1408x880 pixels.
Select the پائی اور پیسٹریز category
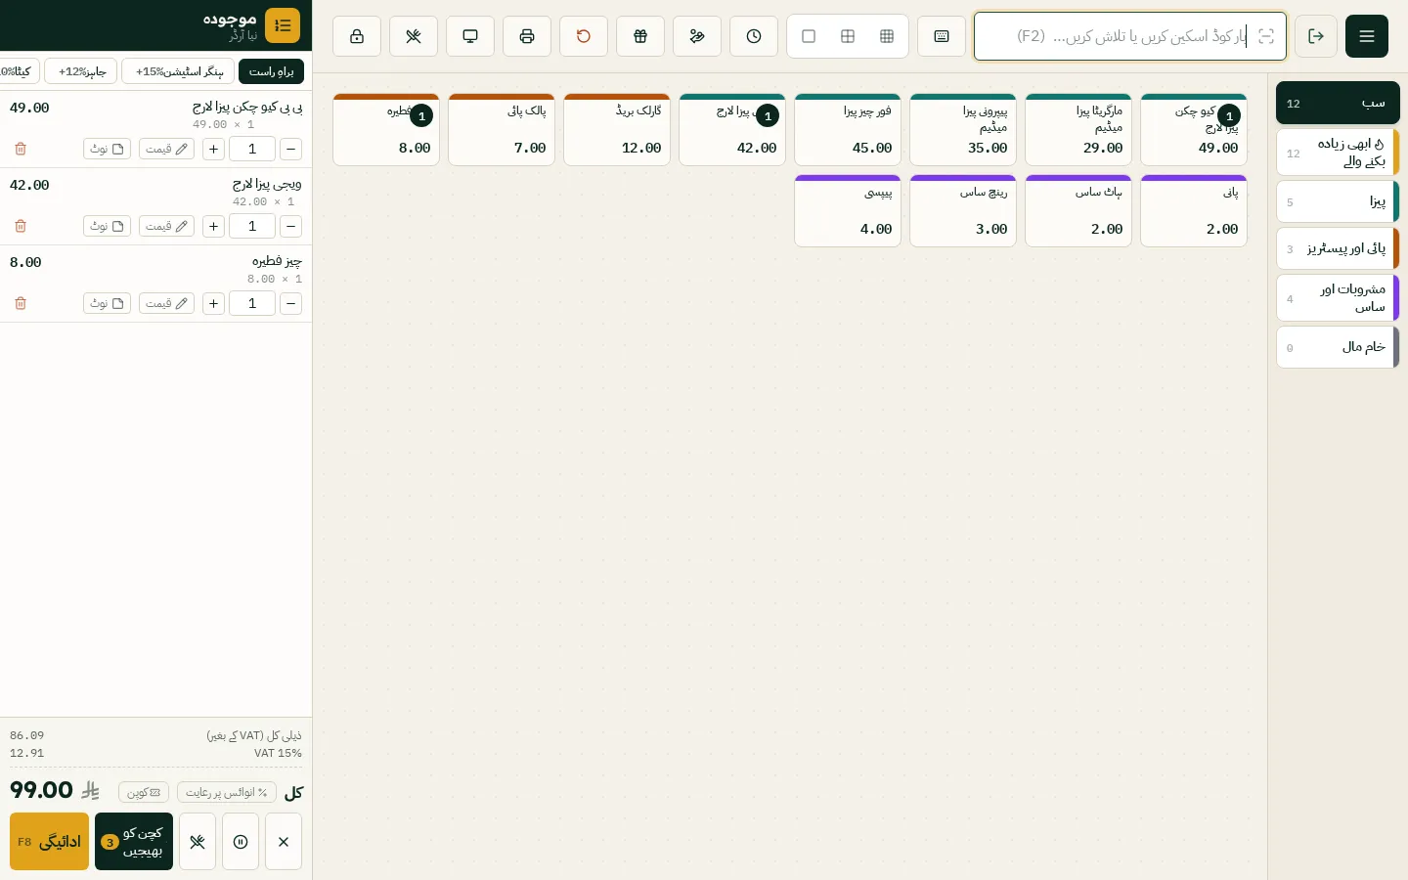coord(1338,248)
